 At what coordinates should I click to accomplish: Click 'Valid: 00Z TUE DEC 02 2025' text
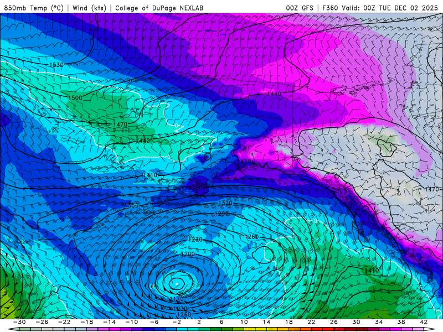click(390, 8)
